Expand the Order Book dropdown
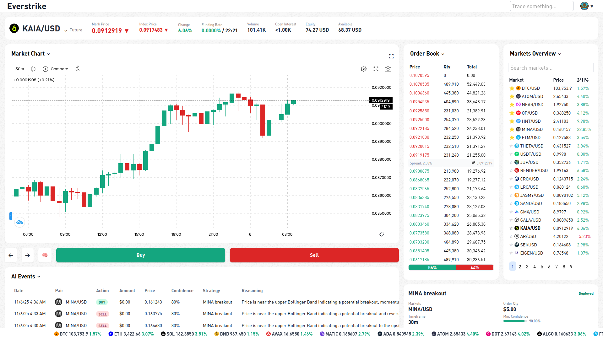Image resolution: width=603 pixels, height=339 pixels. [443, 54]
